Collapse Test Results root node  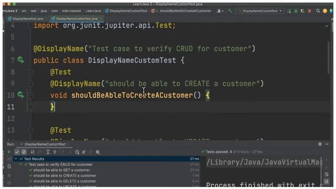coord(16,159)
